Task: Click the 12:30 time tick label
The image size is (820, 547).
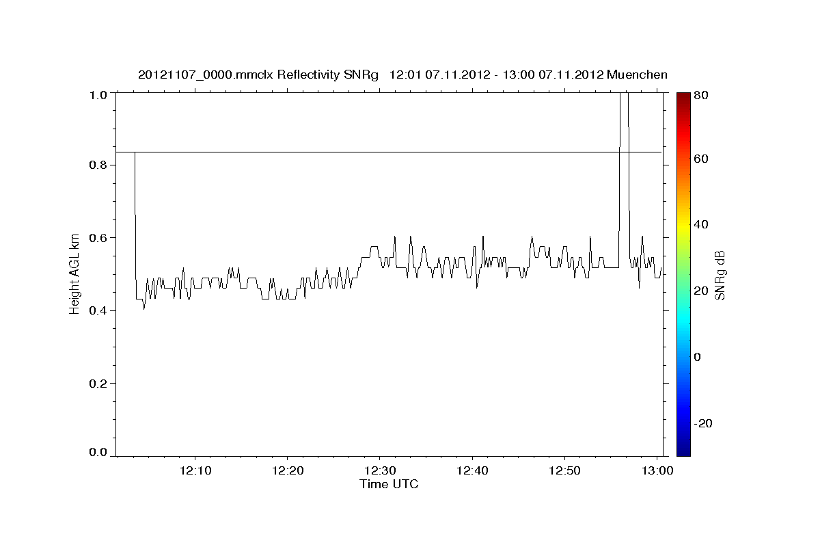Action: coord(380,471)
